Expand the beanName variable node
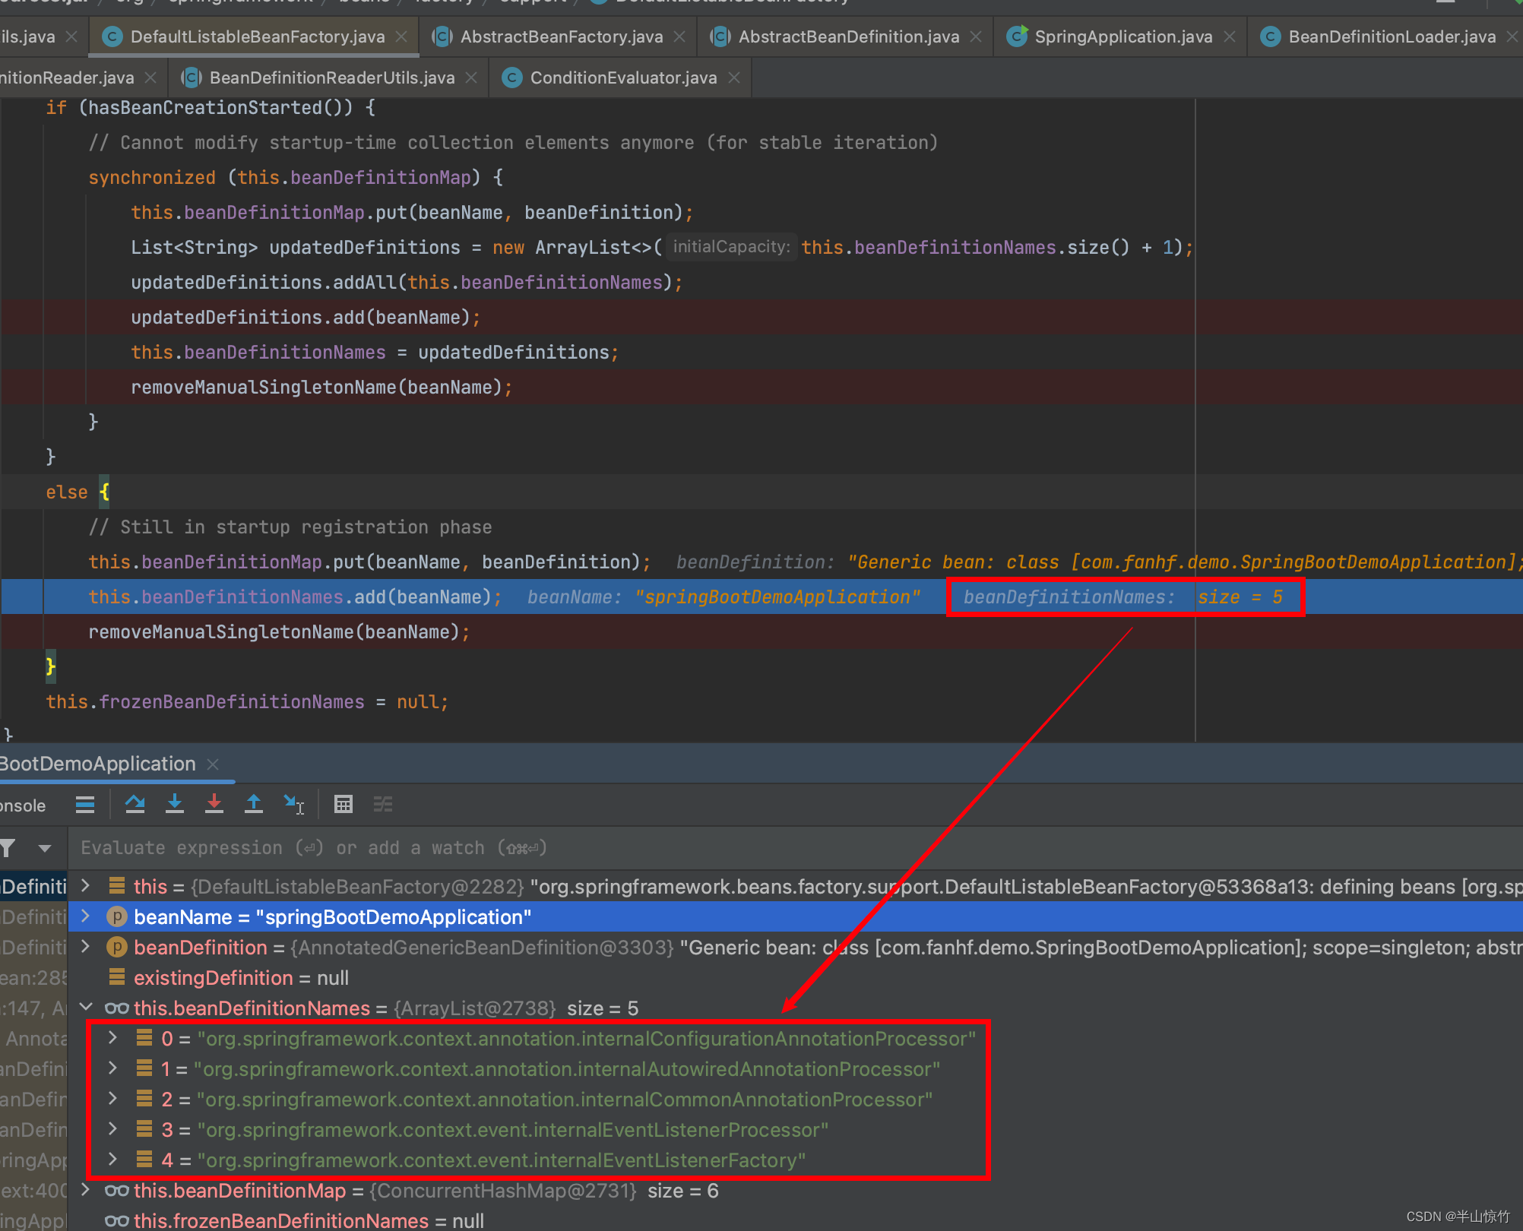Image resolution: width=1523 pixels, height=1231 pixels. 86,916
